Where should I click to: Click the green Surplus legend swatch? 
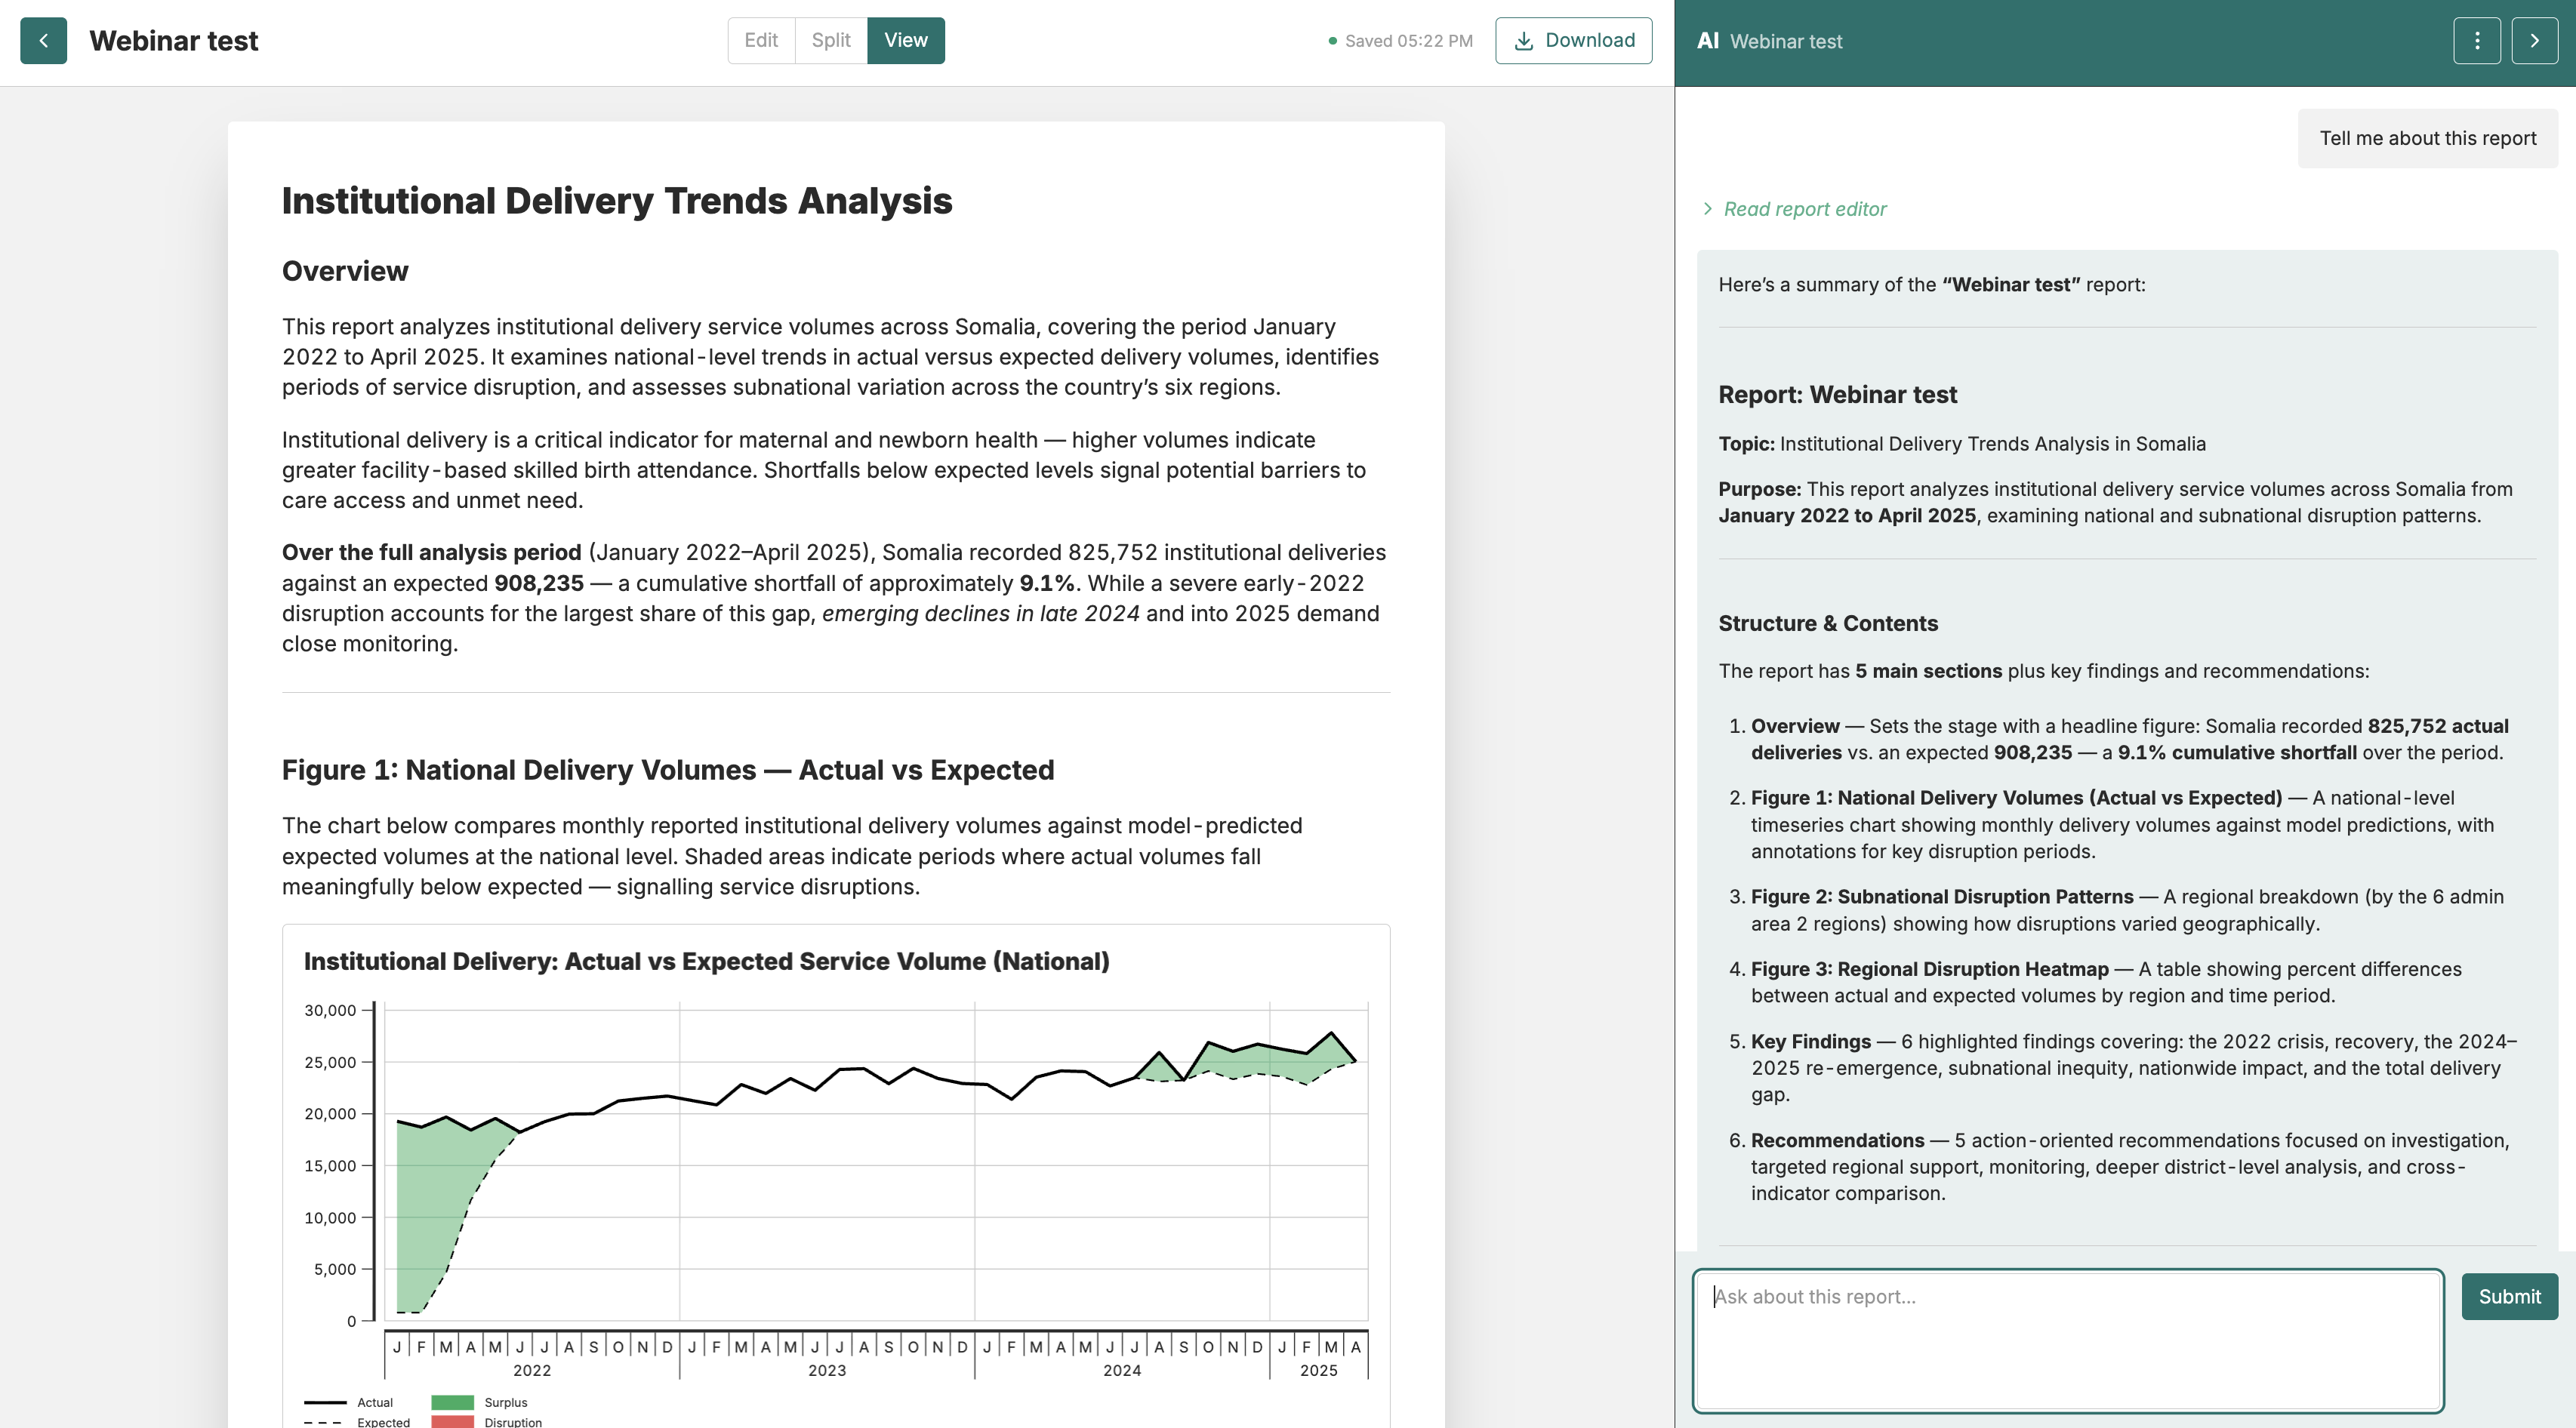click(x=452, y=1402)
